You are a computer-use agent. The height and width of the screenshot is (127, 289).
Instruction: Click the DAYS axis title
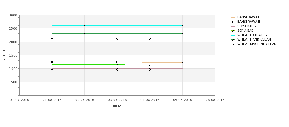pos(117,106)
